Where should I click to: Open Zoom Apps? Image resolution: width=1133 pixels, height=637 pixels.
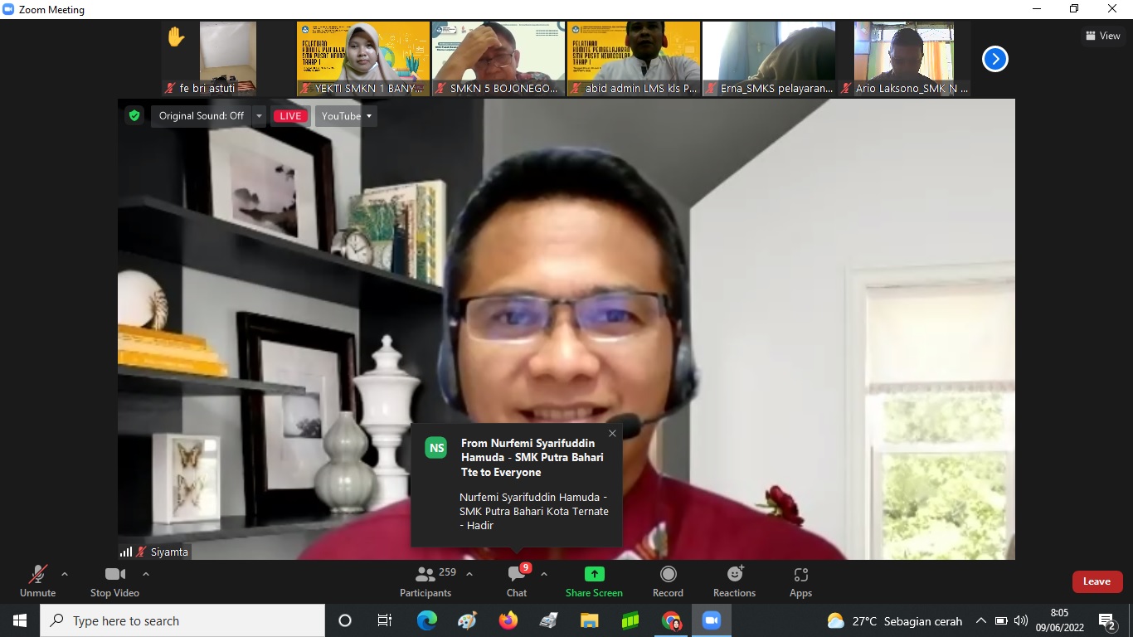[x=800, y=581]
